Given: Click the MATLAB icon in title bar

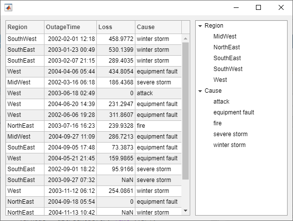Looking at the screenshot, I should pyautogui.click(x=8, y=7).
